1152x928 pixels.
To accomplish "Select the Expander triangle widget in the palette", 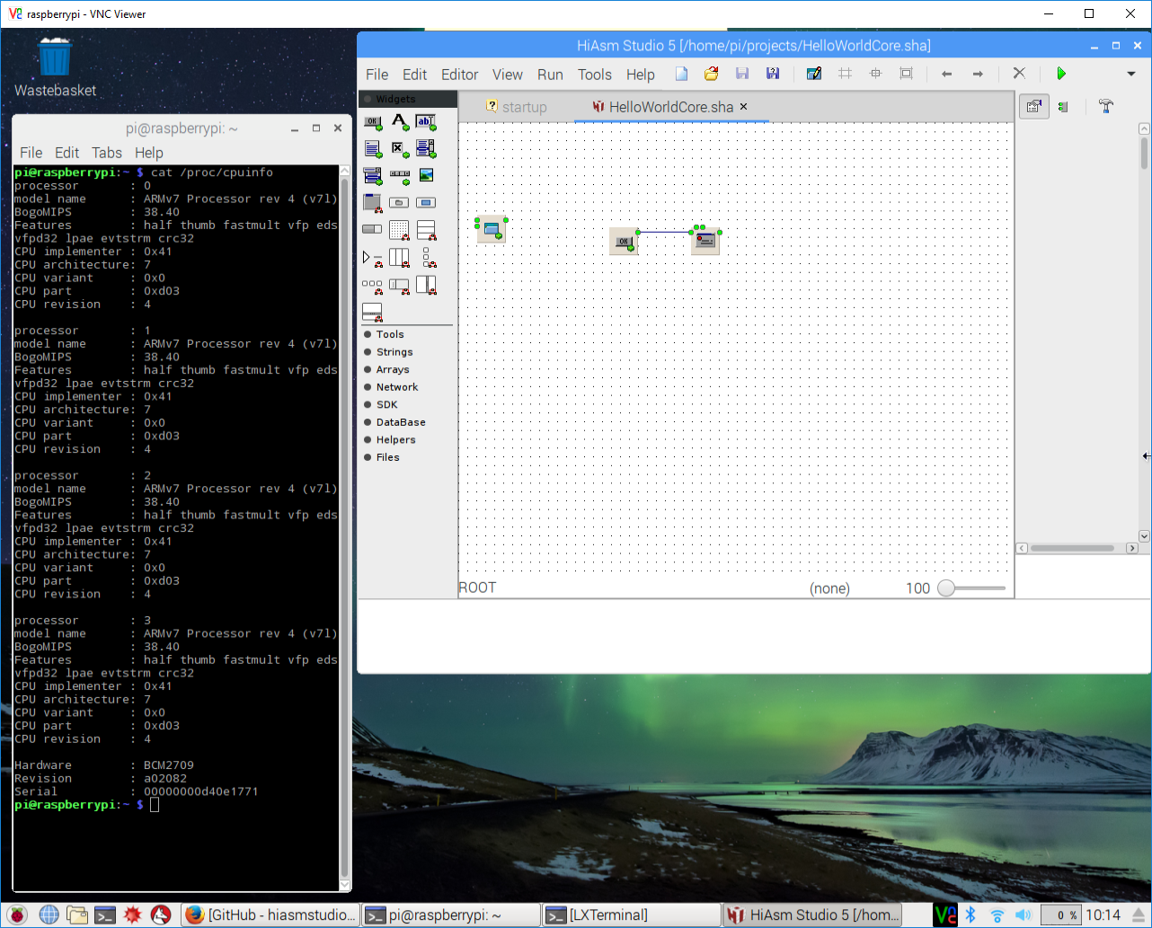I will 373,259.
